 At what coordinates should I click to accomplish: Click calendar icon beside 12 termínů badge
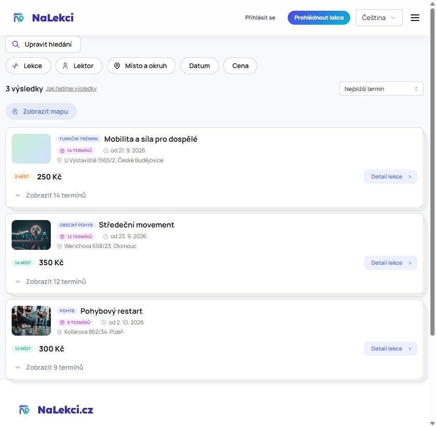[x=62, y=236]
